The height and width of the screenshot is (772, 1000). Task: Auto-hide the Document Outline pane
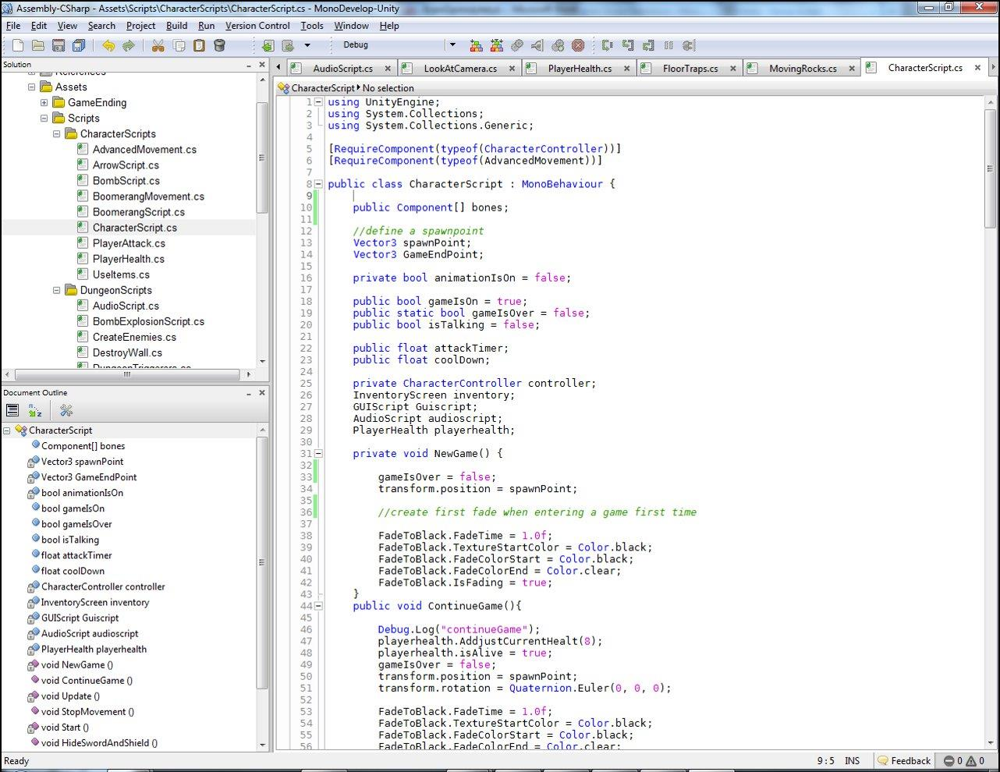[249, 393]
